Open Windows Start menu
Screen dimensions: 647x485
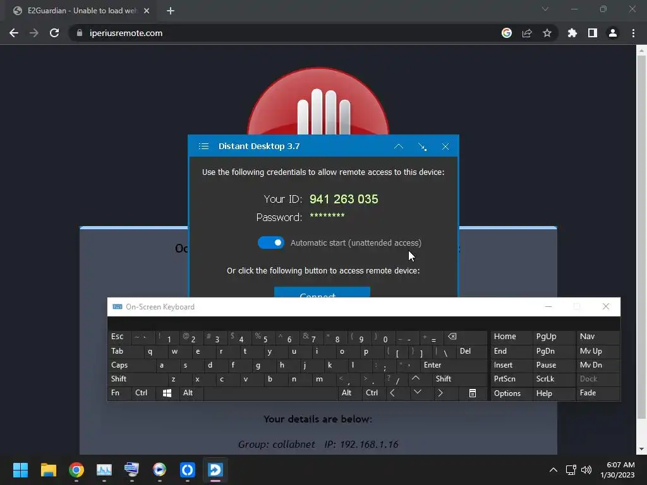click(x=20, y=470)
